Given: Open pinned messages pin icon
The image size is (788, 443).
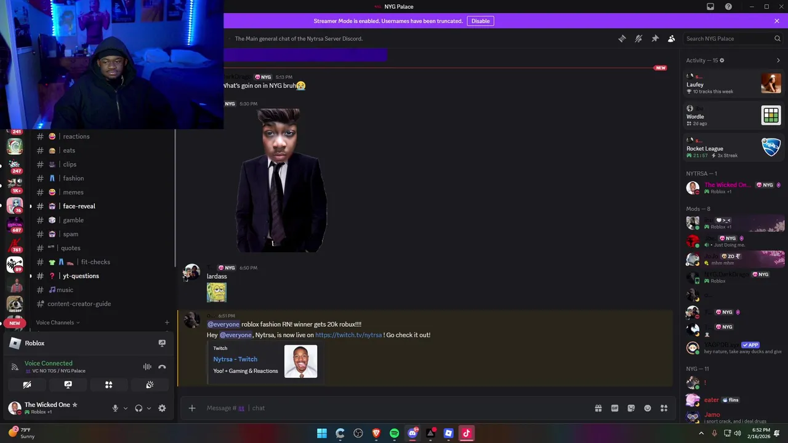Looking at the screenshot, I should click(x=655, y=39).
